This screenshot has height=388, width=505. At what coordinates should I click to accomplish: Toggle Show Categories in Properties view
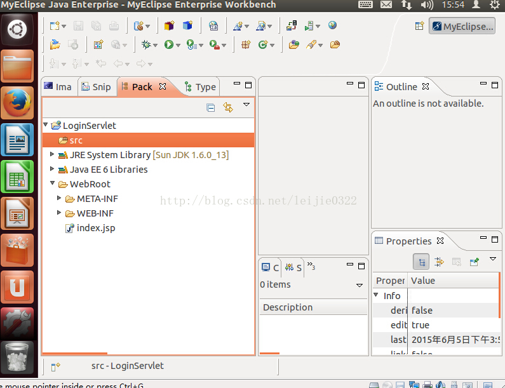pos(421,262)
